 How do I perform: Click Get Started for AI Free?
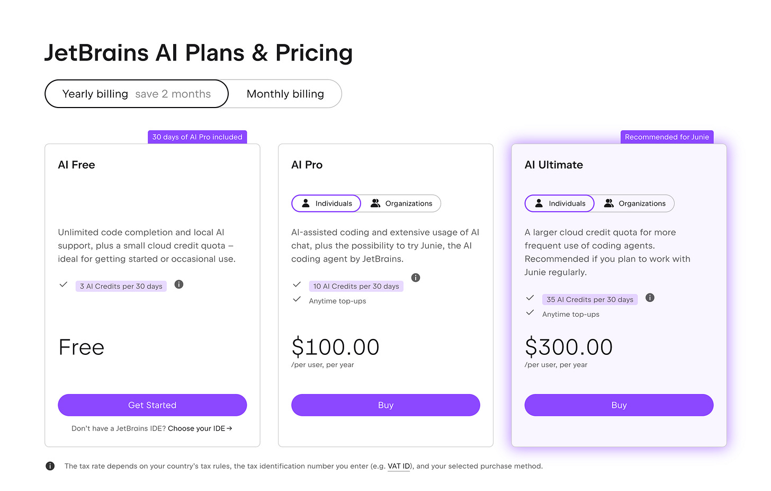click(152, 405)
